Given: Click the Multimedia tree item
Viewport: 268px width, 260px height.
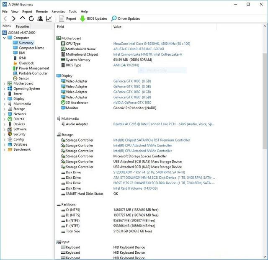Looking at the screenshot, I should pos(22,104).
